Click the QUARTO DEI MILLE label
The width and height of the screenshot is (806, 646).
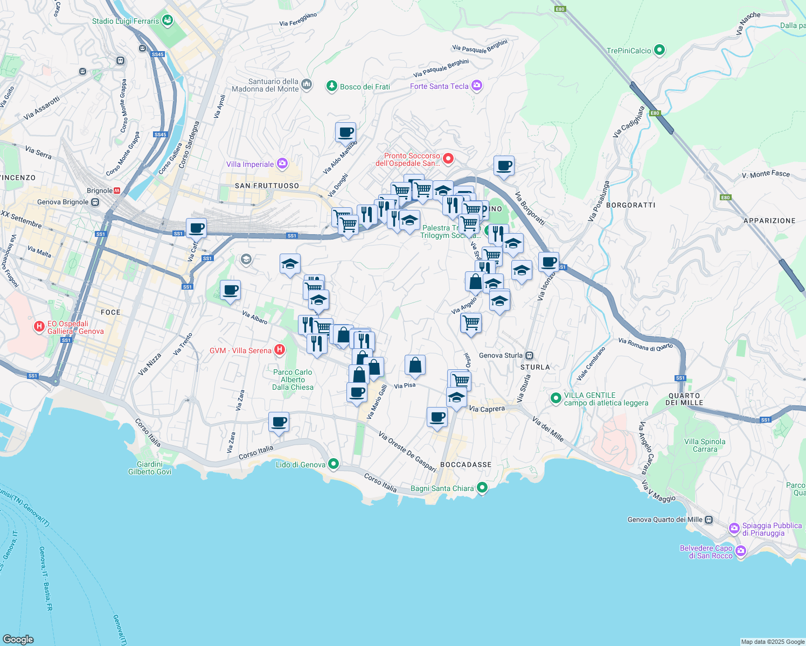coord(684,399)
